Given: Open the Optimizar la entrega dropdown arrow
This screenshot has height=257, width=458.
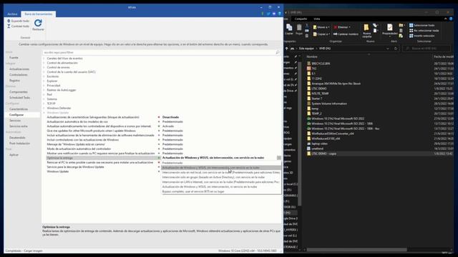Looking at the screenshot, I should coord(279,158).
